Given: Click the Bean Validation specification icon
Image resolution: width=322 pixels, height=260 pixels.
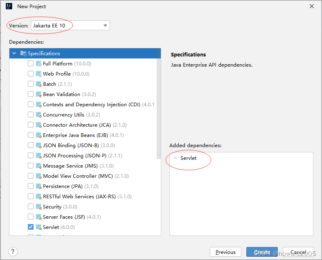Looking at the screenshot, I should (x=38, y=94).
